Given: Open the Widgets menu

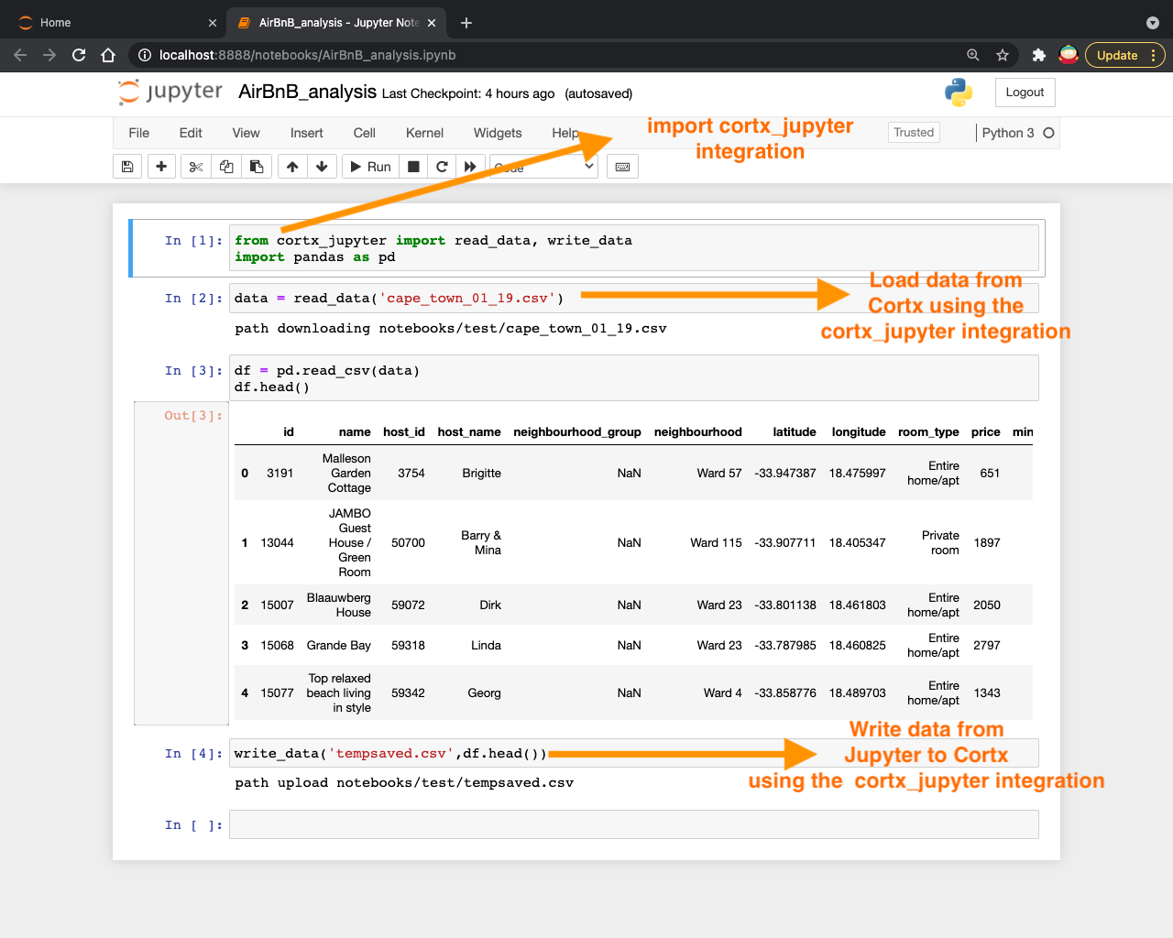Looking at the screenshot, I should [498, 133].
